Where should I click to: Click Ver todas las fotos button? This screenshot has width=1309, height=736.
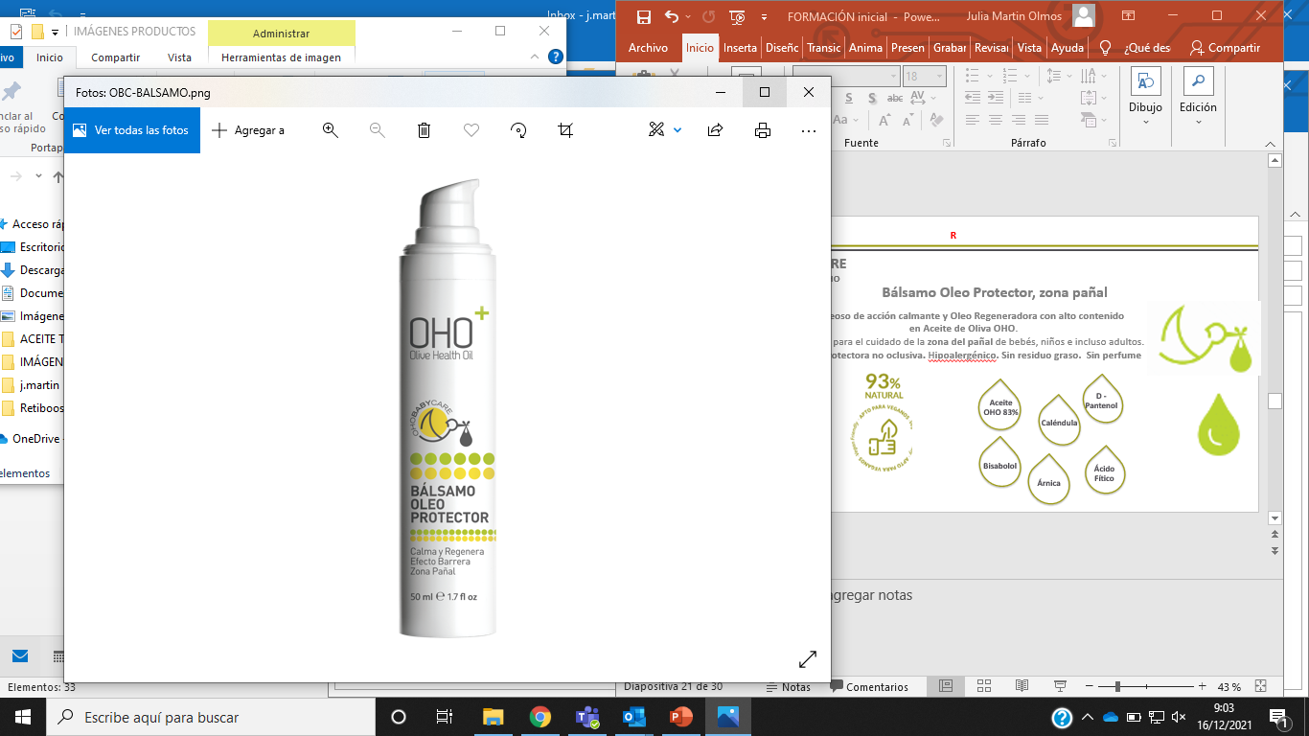(132, 130)
